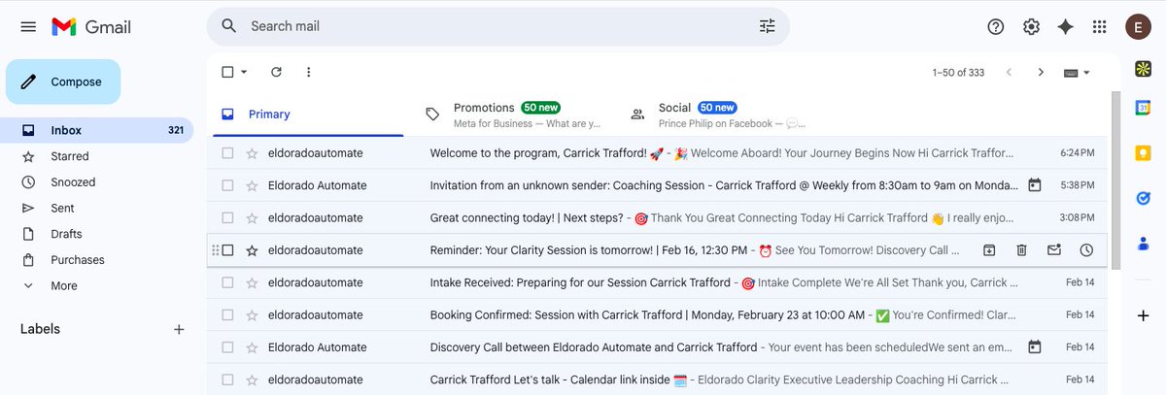Viewport: 1166px width, 395px height.
Task: Switch to the Social tab
Action: click(718, 114)
